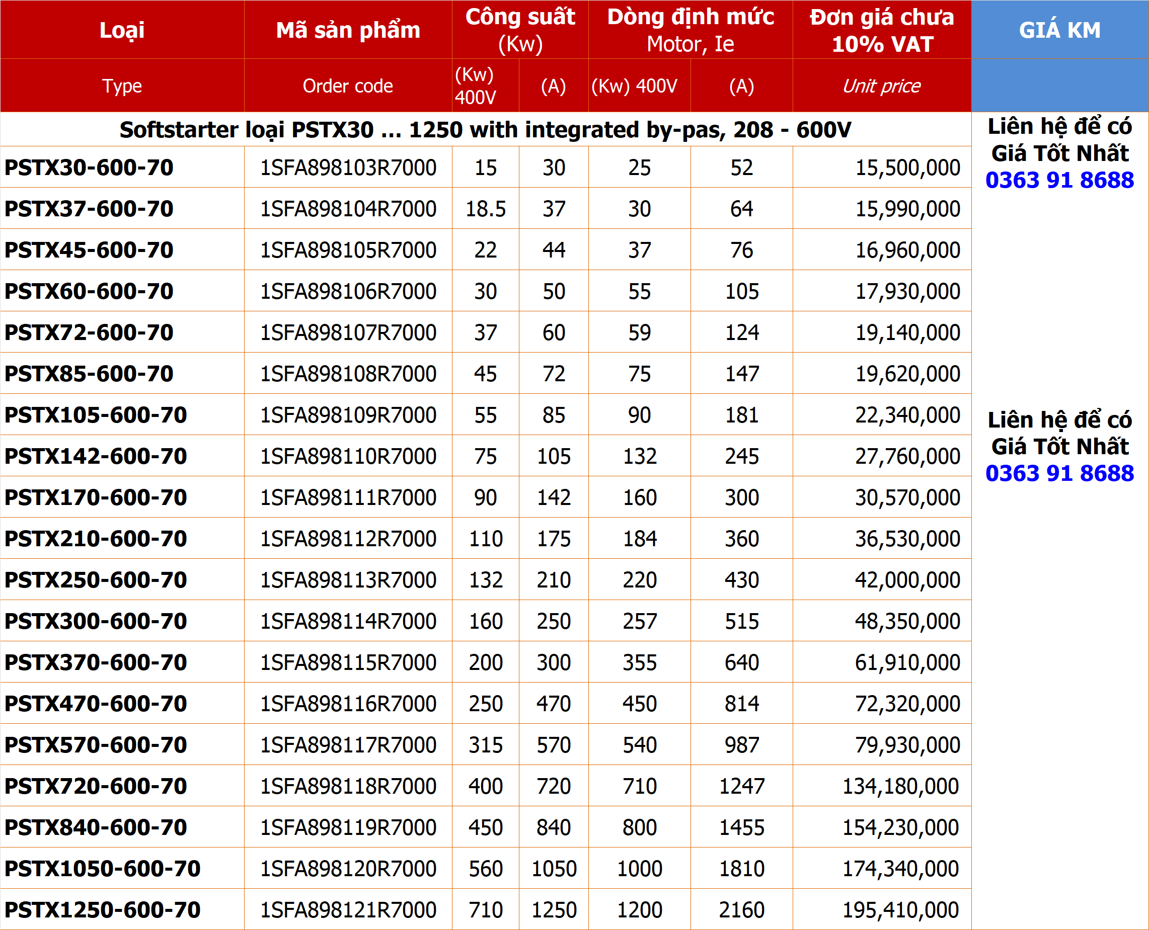Click order code 1SFA898108R7000

pyautogui.click(x=348, y=374)
